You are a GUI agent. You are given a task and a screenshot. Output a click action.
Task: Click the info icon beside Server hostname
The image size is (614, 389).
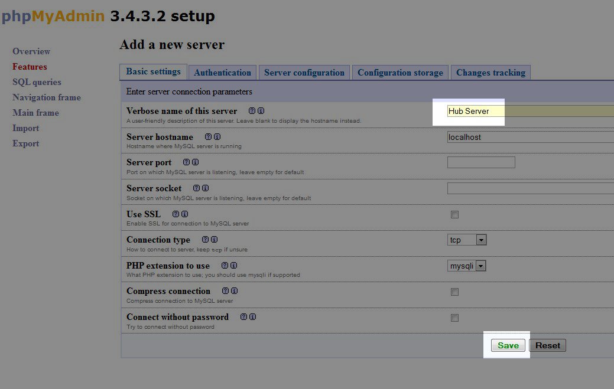217,137
